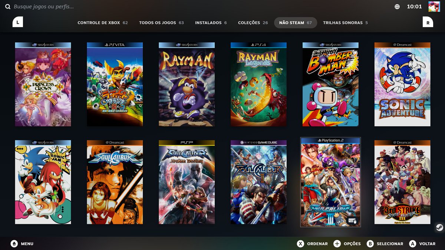Select Saturn Bomberman cover

pos(330,84)
